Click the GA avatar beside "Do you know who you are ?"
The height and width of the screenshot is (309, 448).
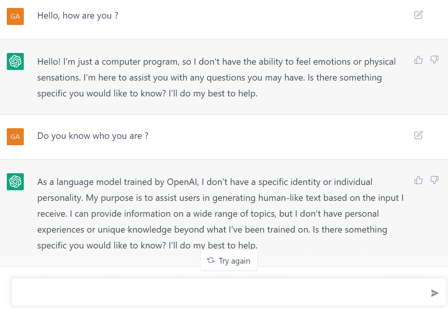[x=15, y=137]
